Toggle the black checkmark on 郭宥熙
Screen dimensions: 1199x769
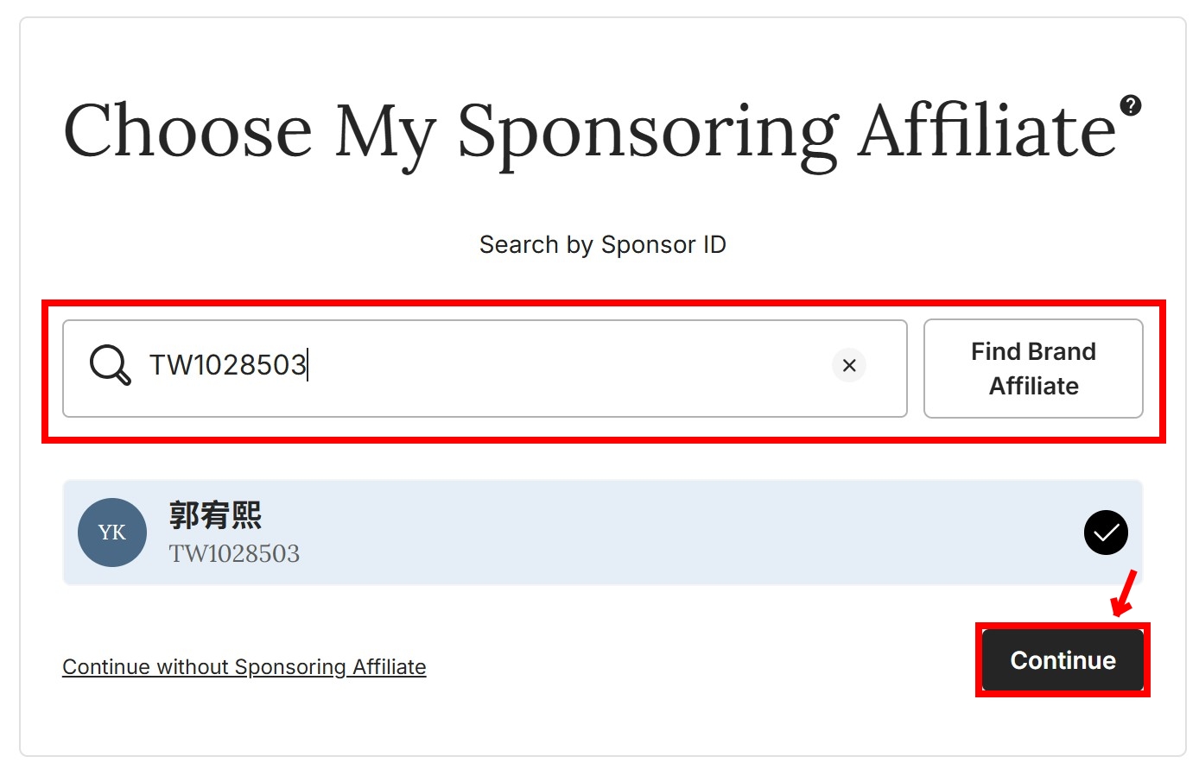point(1106,533)
